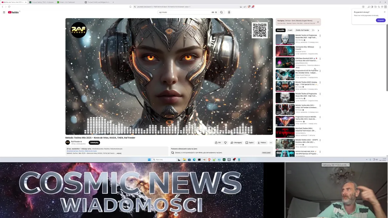Select the Z serii filter chip

[x=290, y=30]
